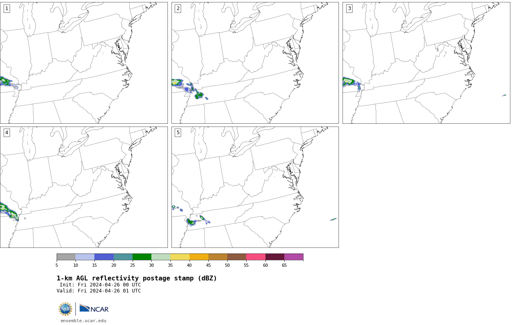Image resolution: width=514 pixels, height=325 pixels.
Task: Click the colorbar tick label 65
Action: [284, 265]
